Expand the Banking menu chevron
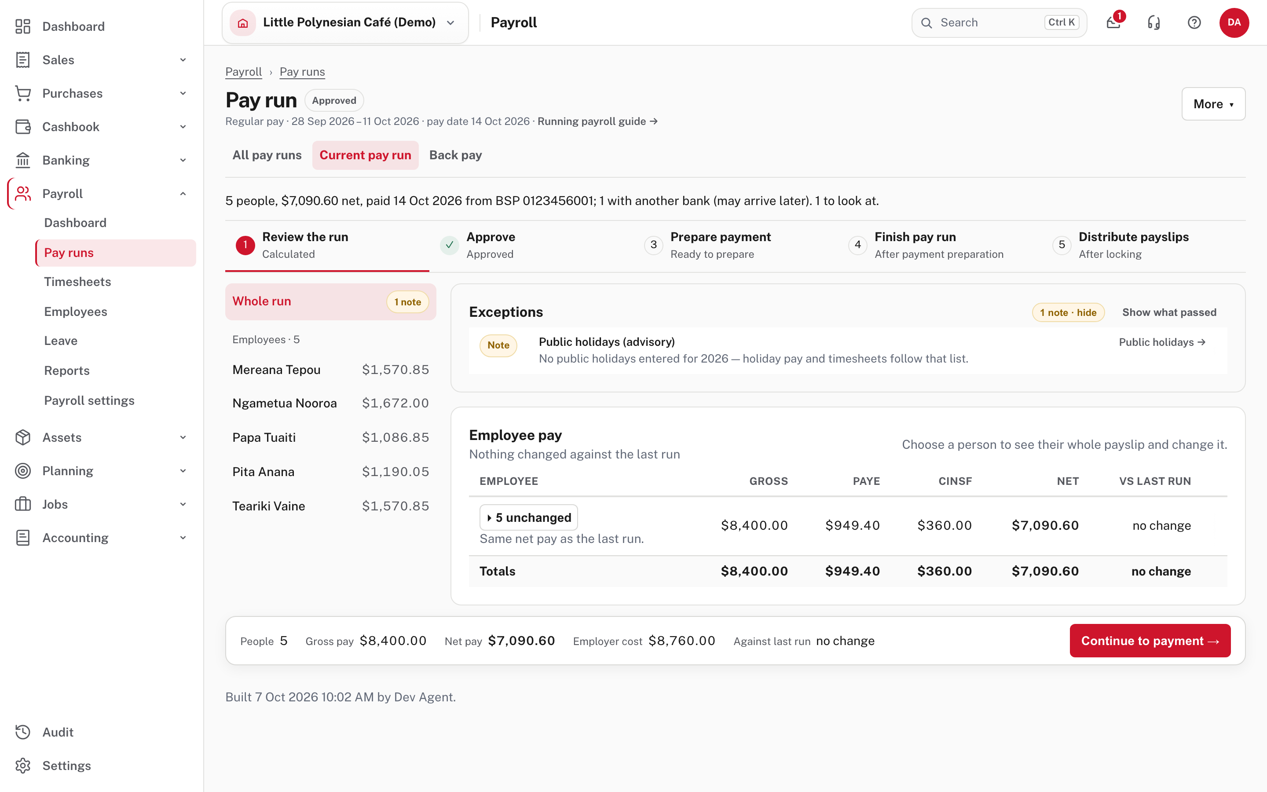This screenshot has height=792, width=1267. coord(183,160)
